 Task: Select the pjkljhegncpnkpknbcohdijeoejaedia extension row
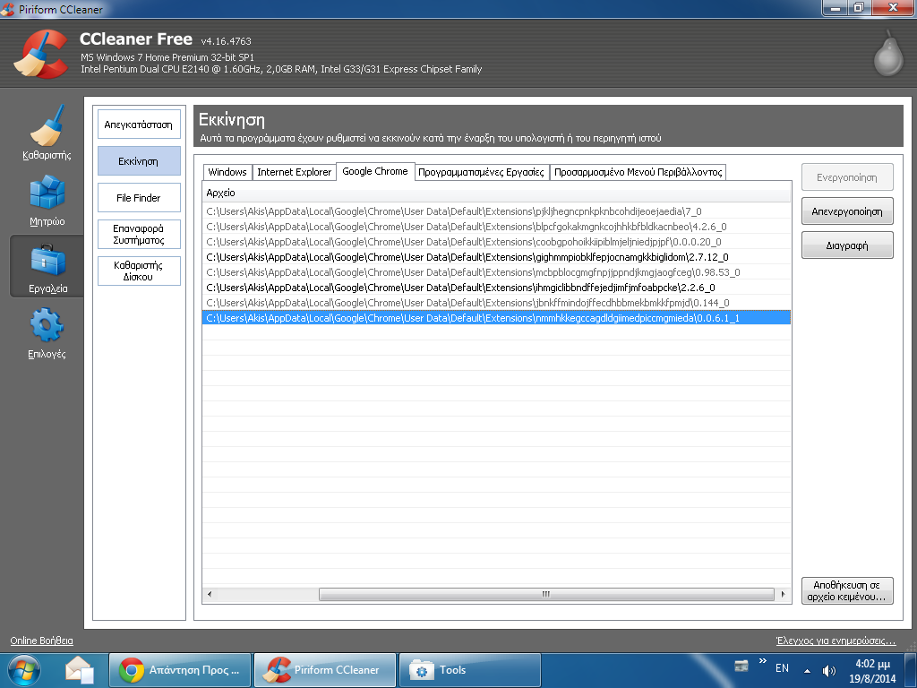pos(496,211)
